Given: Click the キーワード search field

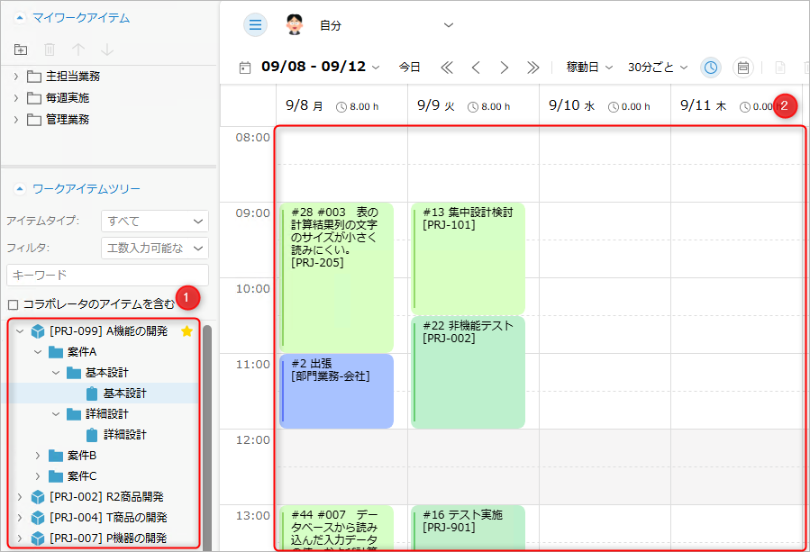Looking at the screenshot, I should coord(107,275).
